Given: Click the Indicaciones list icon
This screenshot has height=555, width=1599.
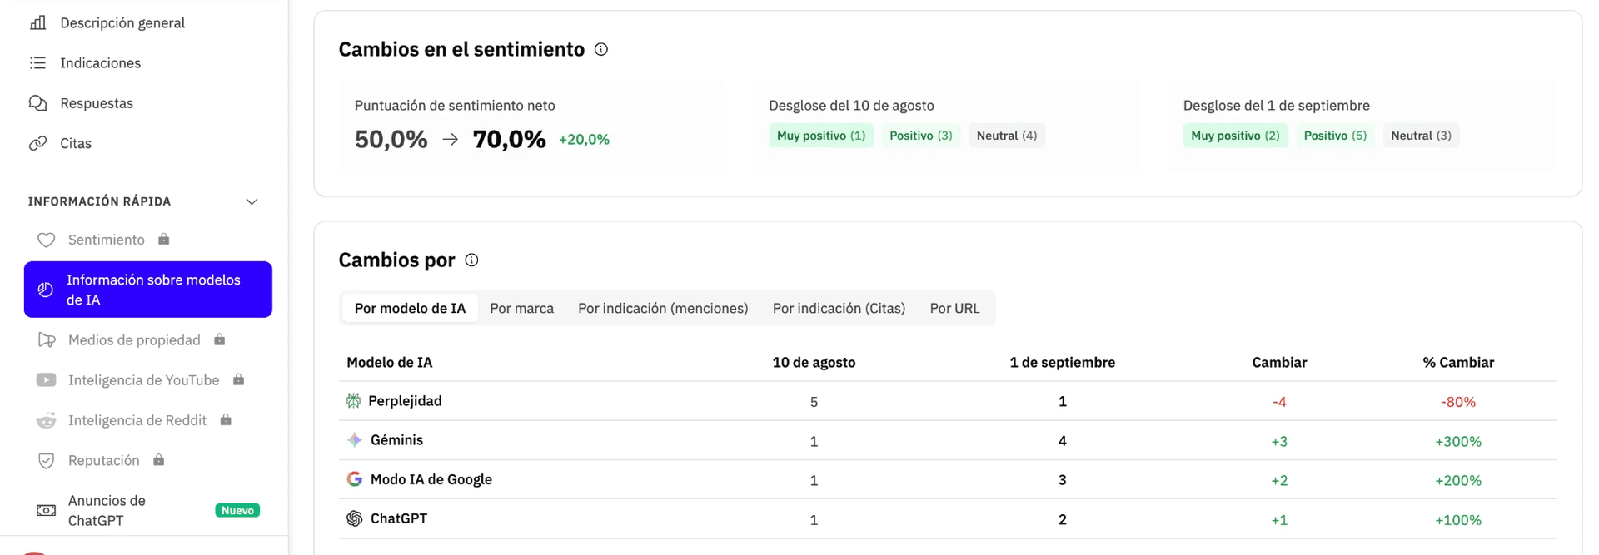Looking at the screenshot, I should (38, 63).
